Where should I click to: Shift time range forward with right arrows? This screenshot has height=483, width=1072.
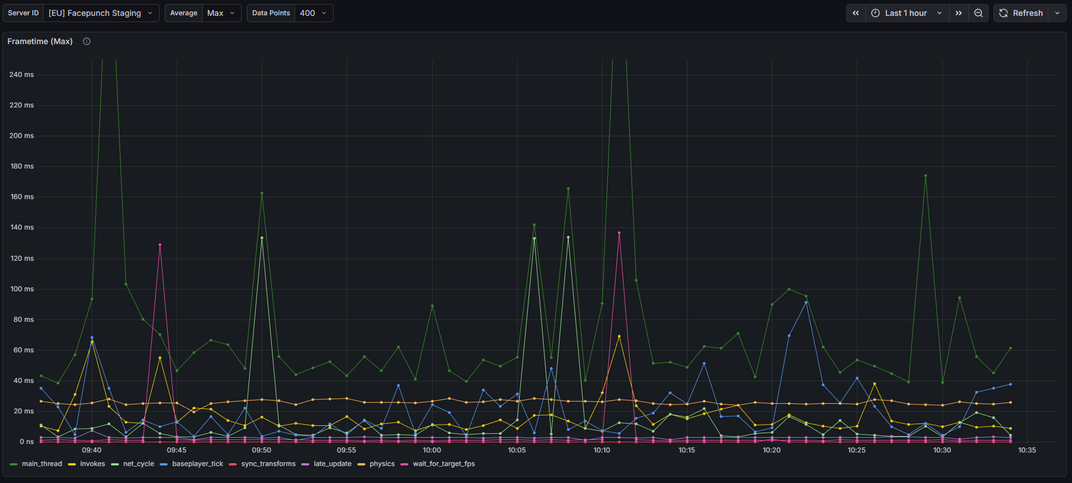click(x=958, y=13)
